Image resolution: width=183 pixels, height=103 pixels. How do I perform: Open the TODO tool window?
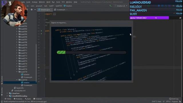[8, 99]
